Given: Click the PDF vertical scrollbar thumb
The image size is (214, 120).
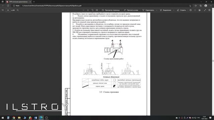Looking at the screenshot, I should [x=213, y=61].
